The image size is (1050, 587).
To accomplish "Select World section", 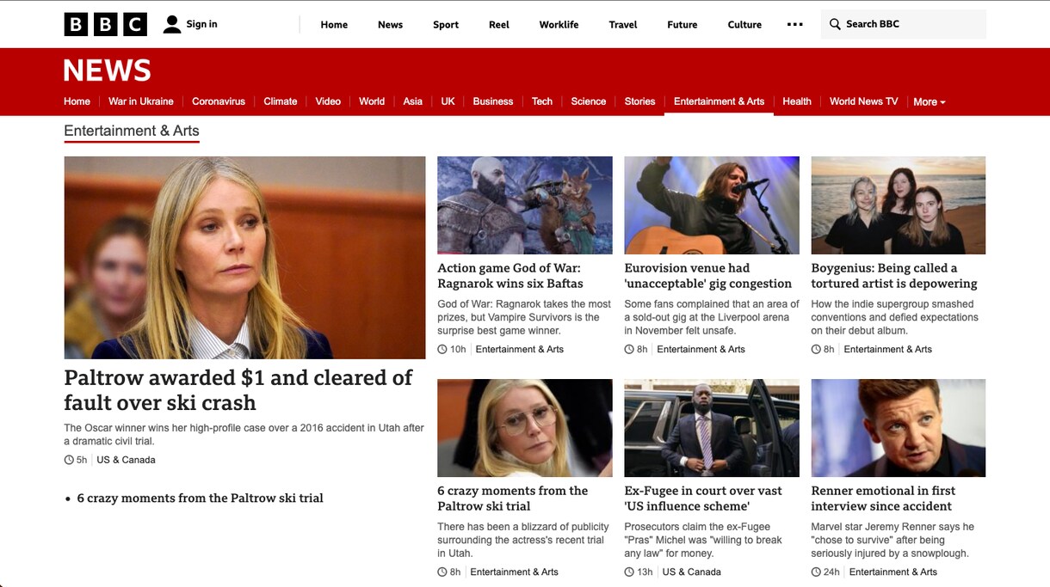I will click(372, 101).
